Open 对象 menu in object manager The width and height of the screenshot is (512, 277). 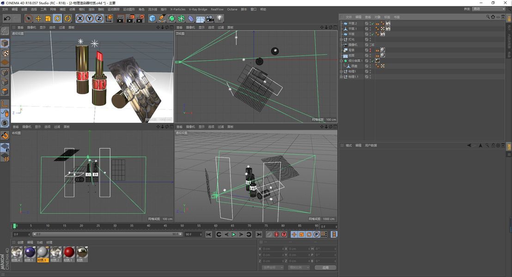click(378, 17)
